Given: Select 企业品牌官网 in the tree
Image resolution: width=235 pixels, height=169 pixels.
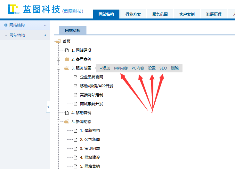Looking at the screenshot, I should point(92,77).
